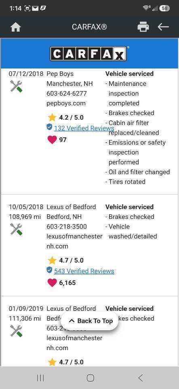
Task: Tap wrench icon for 07/12/2018 service
Action: point(16,86)
